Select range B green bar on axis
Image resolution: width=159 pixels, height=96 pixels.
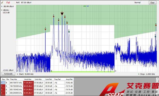82,72
